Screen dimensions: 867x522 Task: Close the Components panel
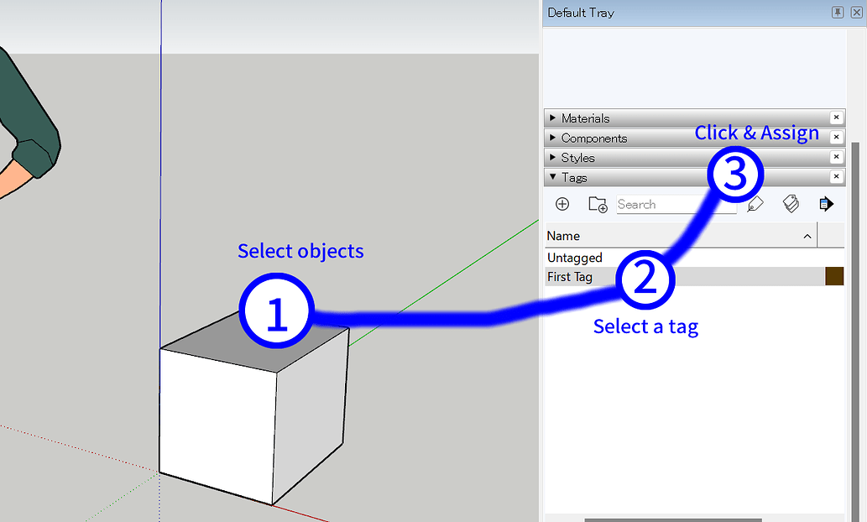pos(836,138)
